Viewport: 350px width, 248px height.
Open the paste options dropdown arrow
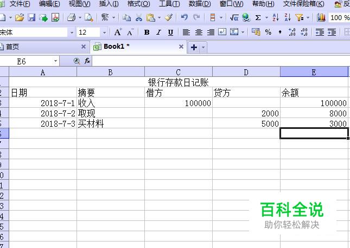[x=159, y=18]
